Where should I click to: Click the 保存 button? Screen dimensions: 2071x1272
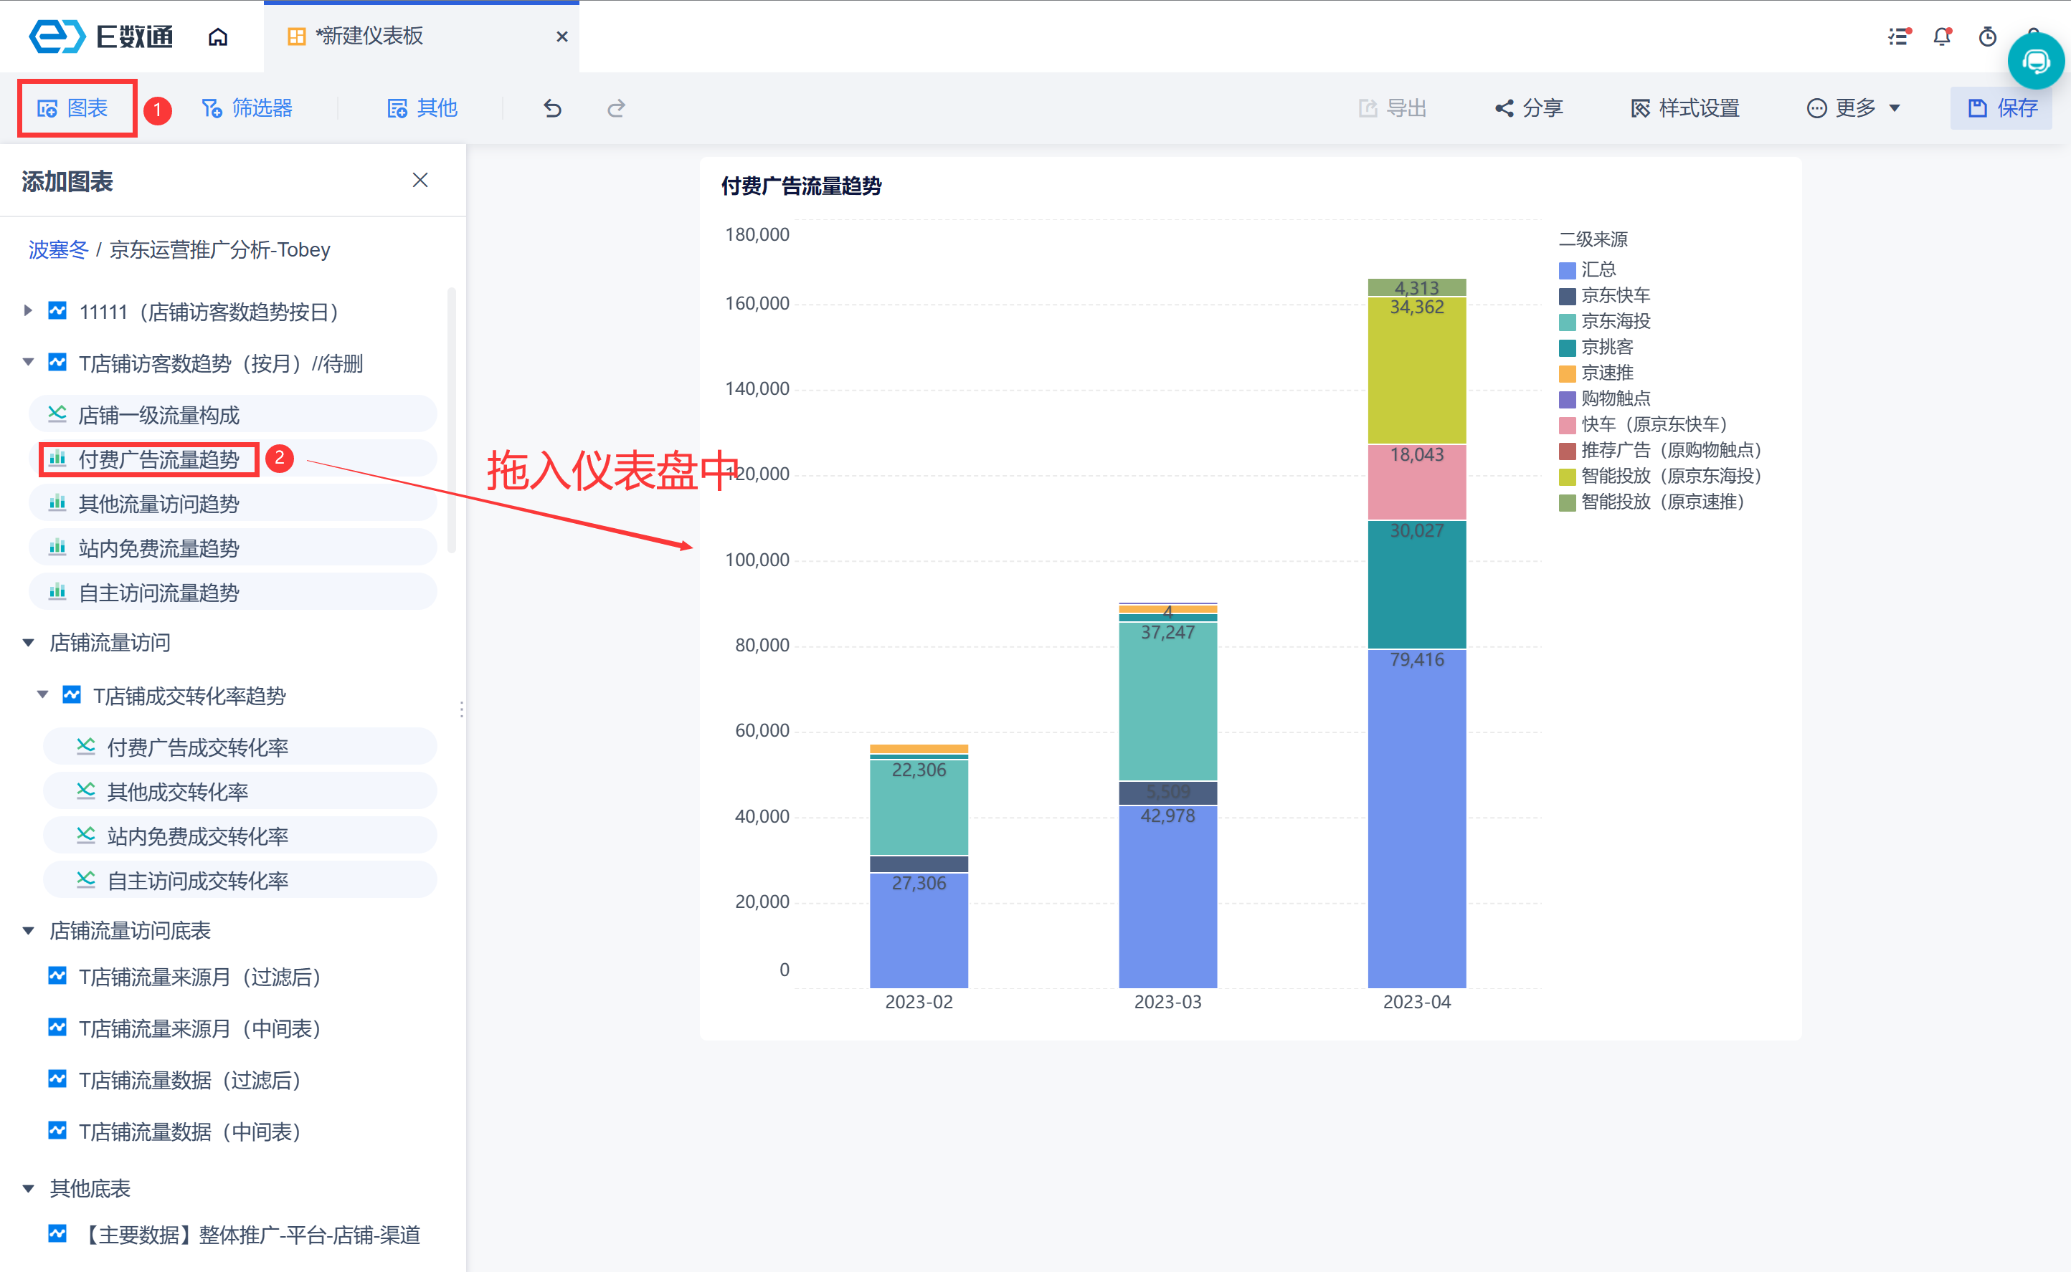click(x=2001, y=108)
